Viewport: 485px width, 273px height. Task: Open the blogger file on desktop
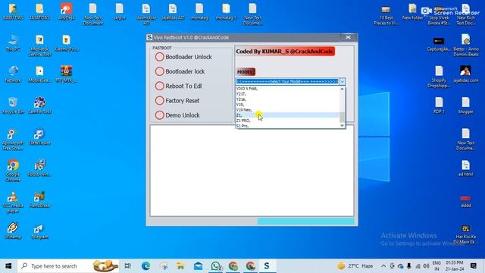point(465,105)
